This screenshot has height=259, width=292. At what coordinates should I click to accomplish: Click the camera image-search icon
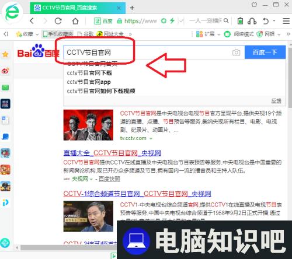[x=236, y=52]
